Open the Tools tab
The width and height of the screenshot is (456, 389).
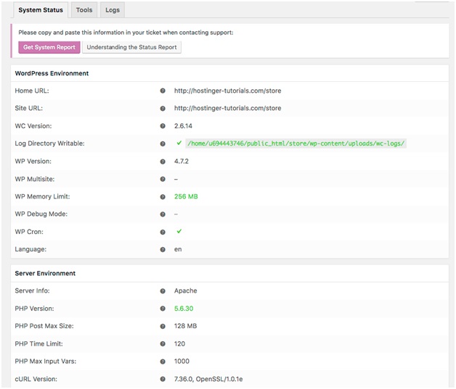pos(84,10)
